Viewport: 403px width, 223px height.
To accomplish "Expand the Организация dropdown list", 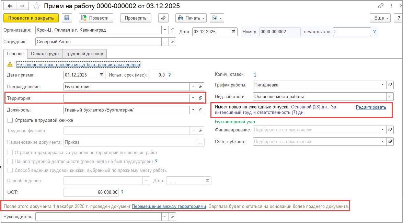I will [165, 30].
